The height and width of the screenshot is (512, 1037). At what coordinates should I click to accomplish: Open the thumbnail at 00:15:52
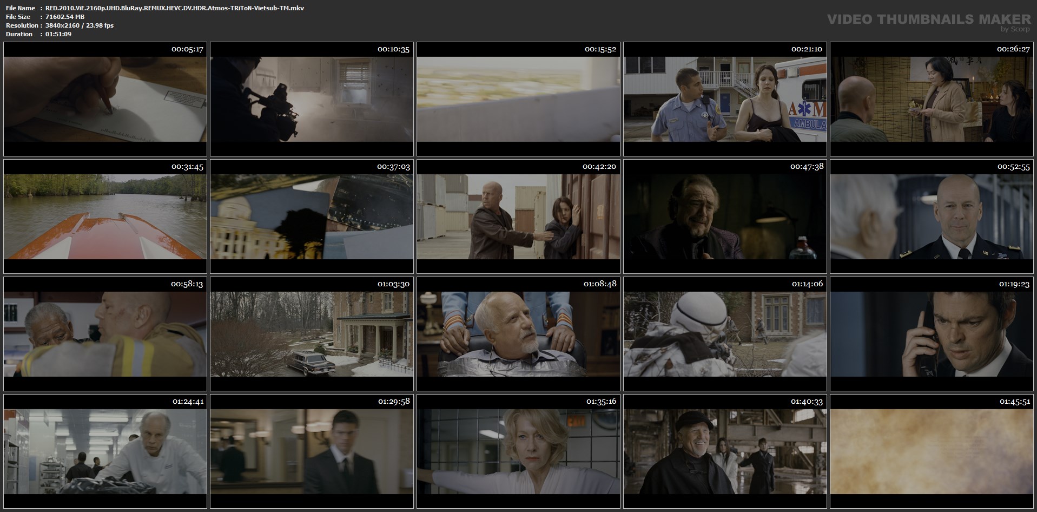pos(518,99)
